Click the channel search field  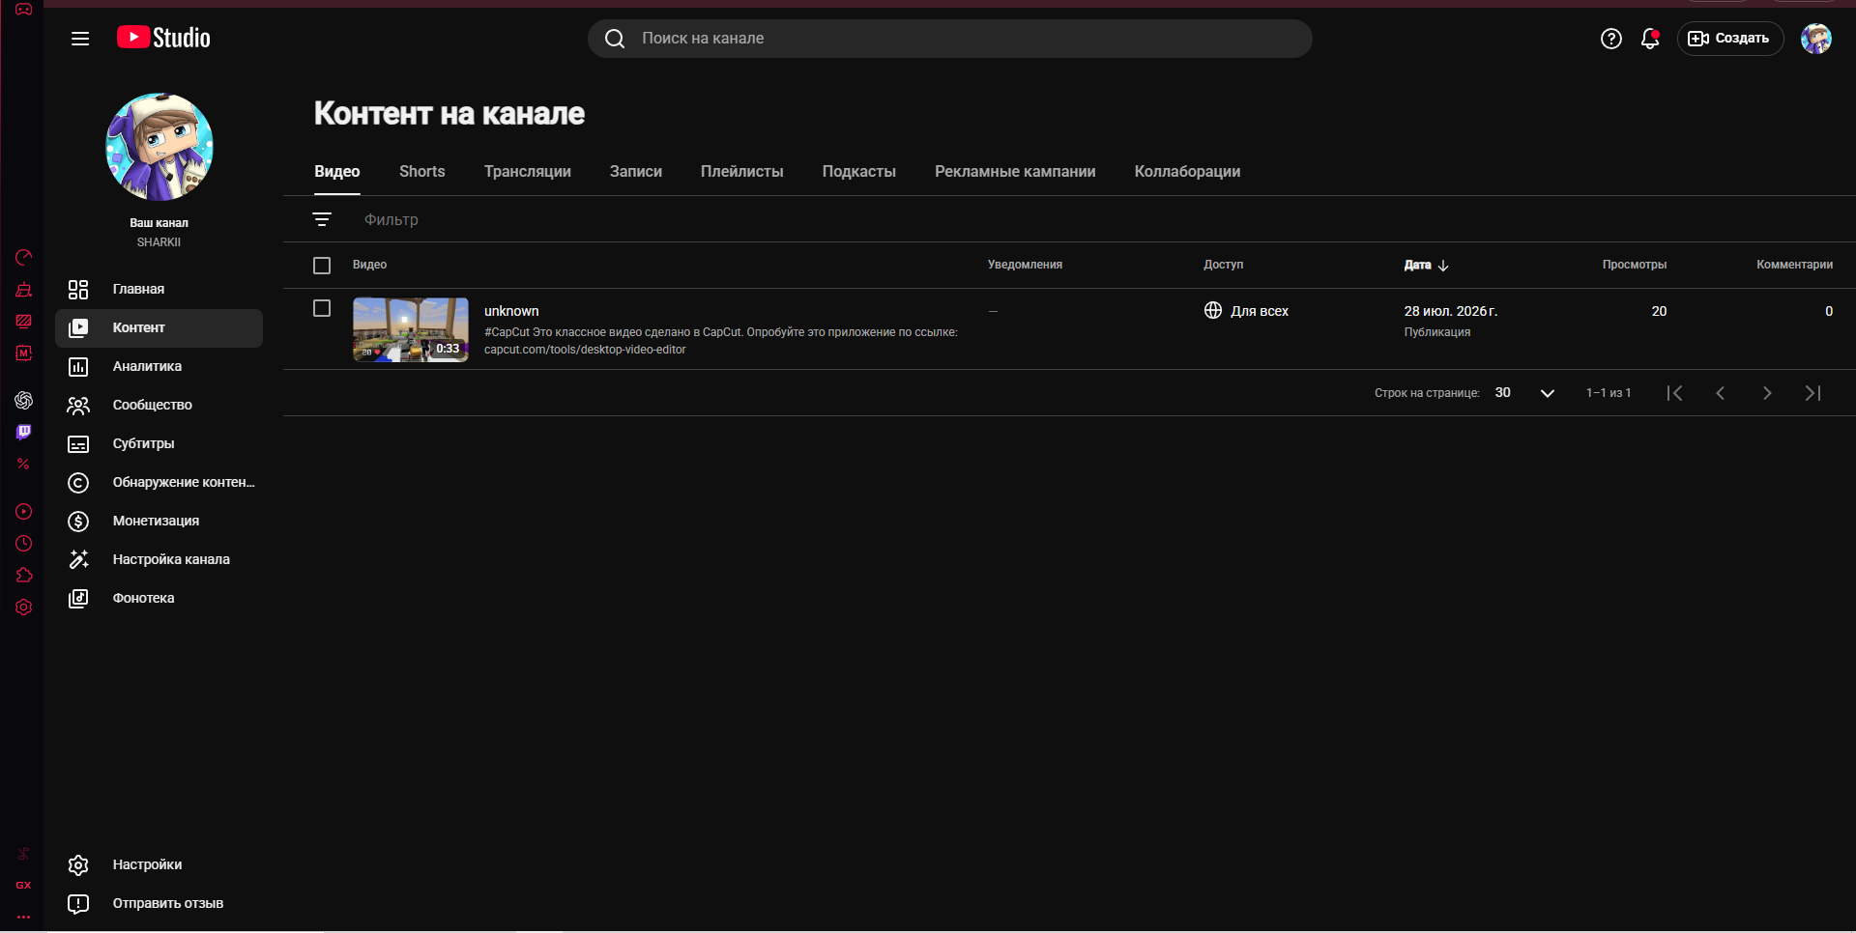(x=949, y=39)
